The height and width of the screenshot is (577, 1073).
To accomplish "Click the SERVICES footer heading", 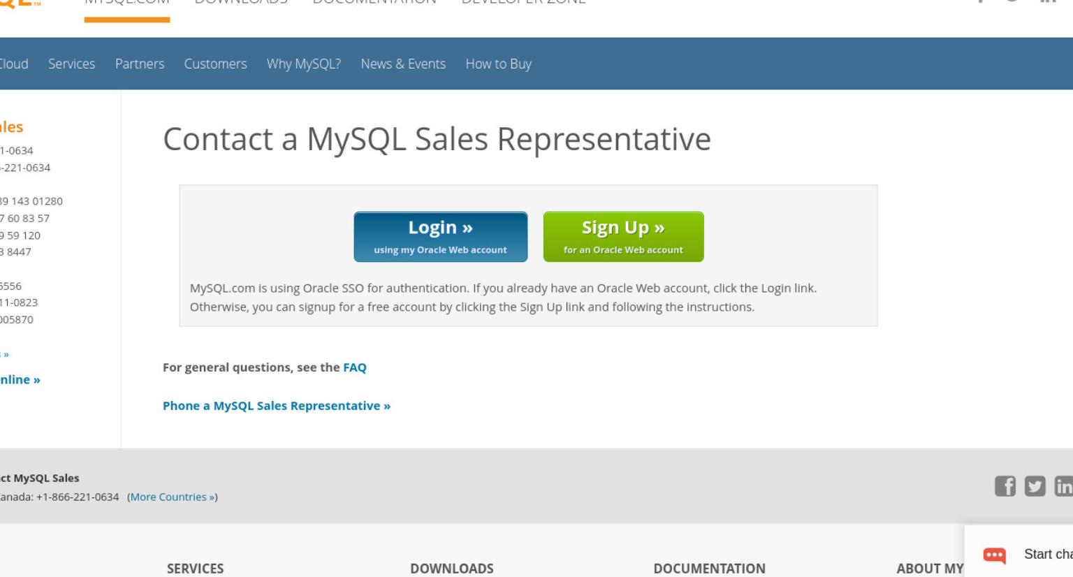I will tap(196, 569).
